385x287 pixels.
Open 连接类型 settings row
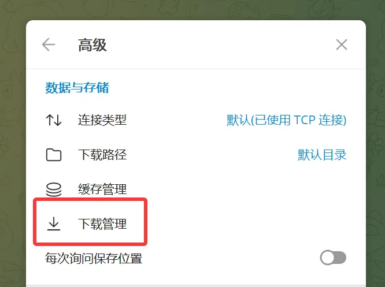pos(196,120)
